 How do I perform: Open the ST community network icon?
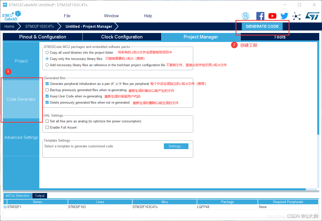pos(296,16)
